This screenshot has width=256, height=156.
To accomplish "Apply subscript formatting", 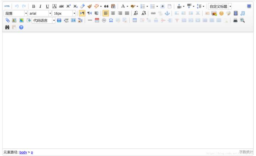I will click(75, 6).
